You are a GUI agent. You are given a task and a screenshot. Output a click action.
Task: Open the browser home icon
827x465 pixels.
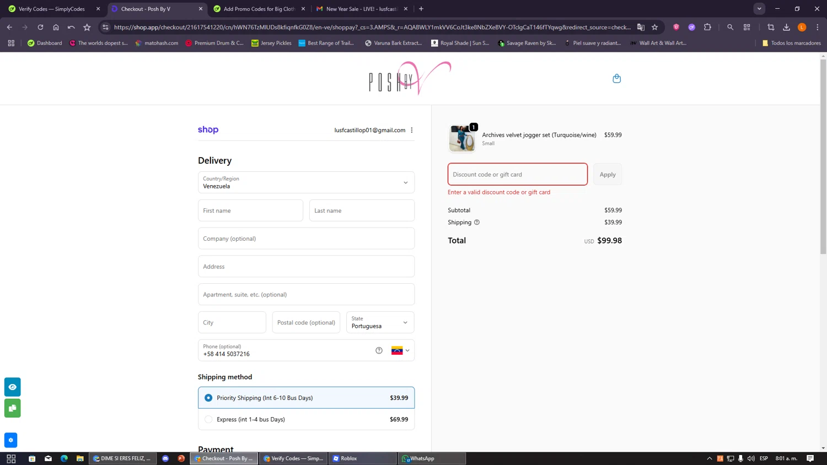click(x=56, y=27)
